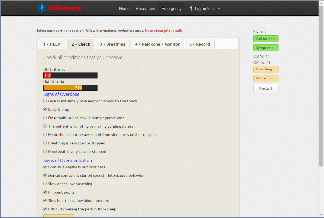This screenshot has height=218, width=324.
Task: Uncheck the 'Pinpoint pupils' checkbox
Action: pos(45,192)
